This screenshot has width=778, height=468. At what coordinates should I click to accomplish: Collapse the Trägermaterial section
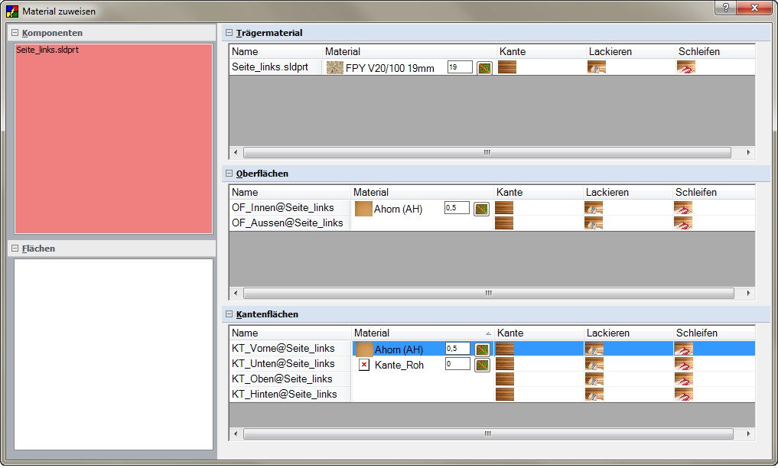click(229, 33)
